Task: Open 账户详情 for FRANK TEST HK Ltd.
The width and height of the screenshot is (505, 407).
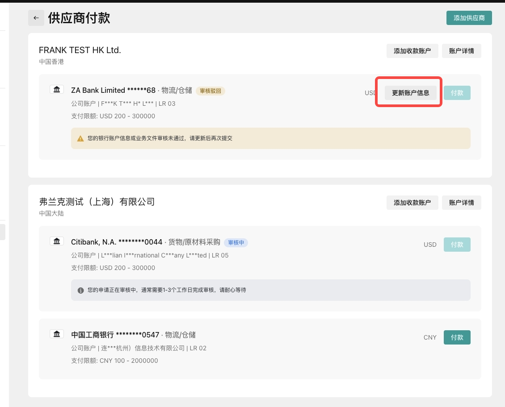Action: tap(461, 51)
